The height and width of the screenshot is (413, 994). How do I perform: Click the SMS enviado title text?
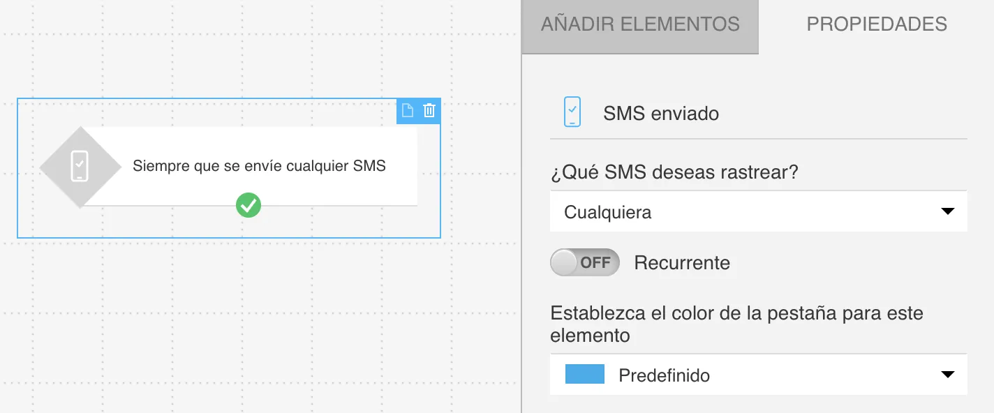pyautogui.click(x=661, y=114)
